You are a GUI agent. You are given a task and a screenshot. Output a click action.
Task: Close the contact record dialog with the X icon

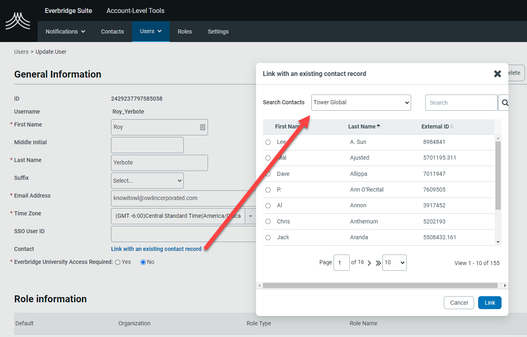pyautogui.click(x=497, y=74)
